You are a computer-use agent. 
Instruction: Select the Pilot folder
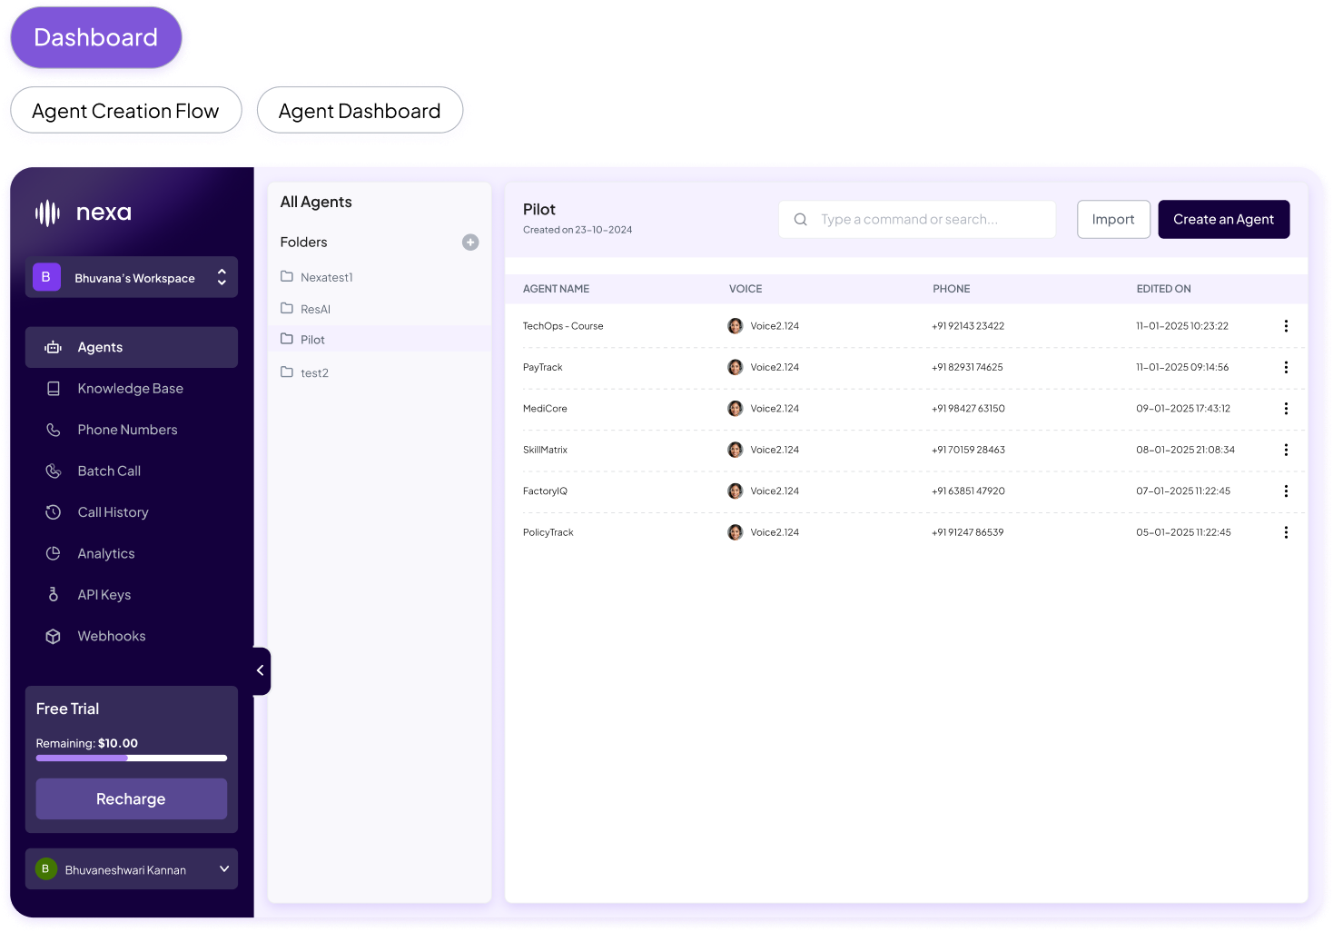(380, 339)
